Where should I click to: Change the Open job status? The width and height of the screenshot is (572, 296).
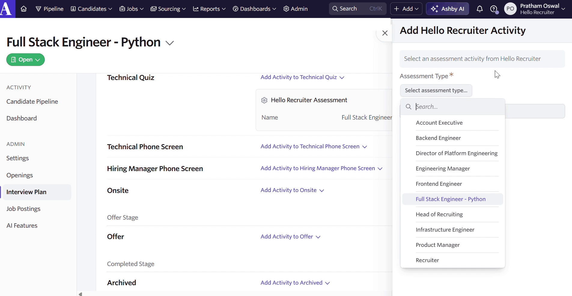click(x=26, y=60)
